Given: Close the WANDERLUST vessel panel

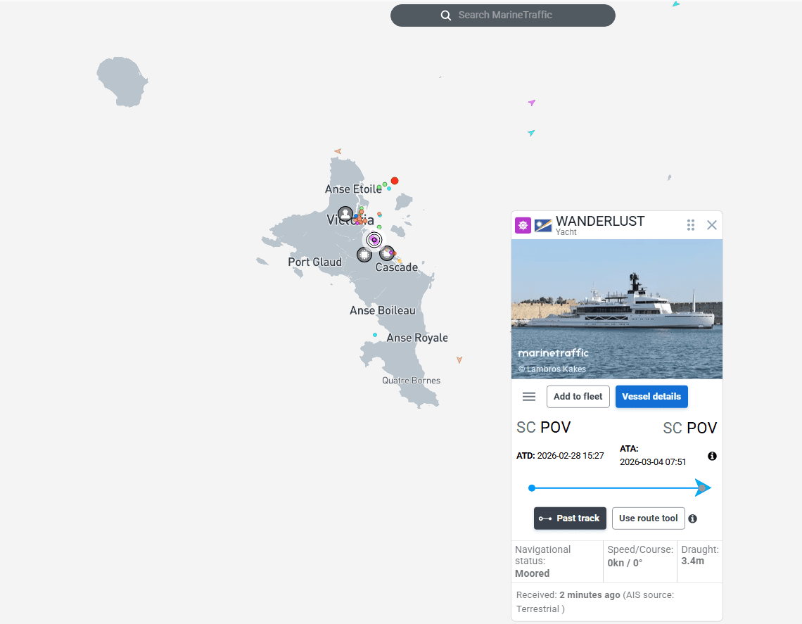Looking at the screenshot, I should coord(712,225).
